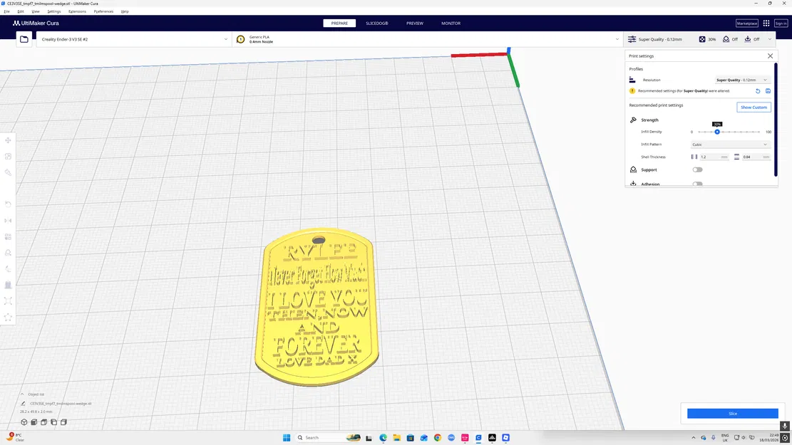The image size is (792, 445).
Task: Open the Infill Pattern dropdown
Action: [x=729, y=144]
